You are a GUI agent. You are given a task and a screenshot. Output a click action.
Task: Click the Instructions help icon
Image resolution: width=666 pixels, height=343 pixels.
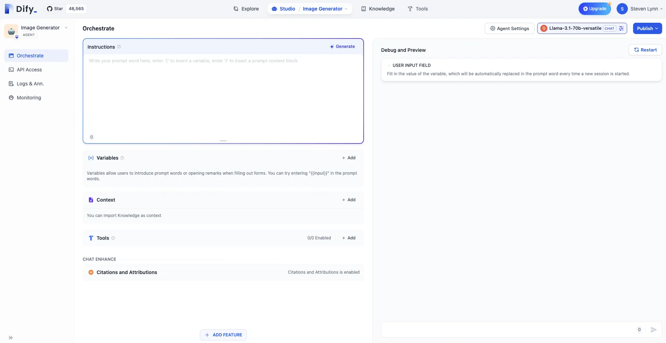coord(119,47)
